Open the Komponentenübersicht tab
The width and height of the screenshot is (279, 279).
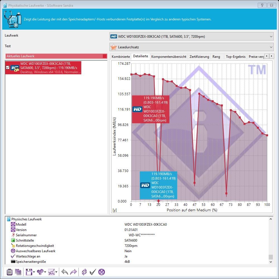click(x=169, y=57)
